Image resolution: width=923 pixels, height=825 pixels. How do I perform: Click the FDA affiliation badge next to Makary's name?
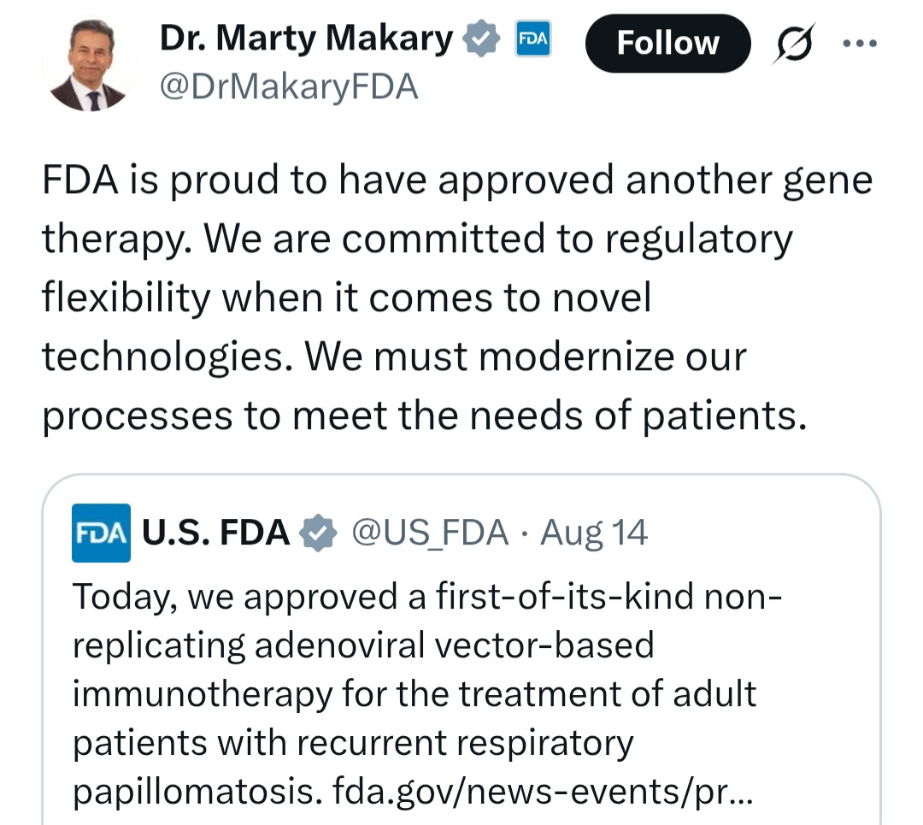(x=532, y=40)
